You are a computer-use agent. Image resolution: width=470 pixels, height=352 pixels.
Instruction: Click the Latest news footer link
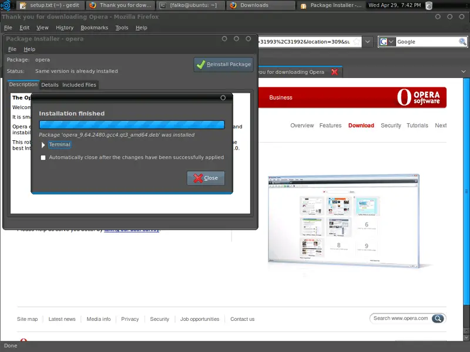(62, 319)
